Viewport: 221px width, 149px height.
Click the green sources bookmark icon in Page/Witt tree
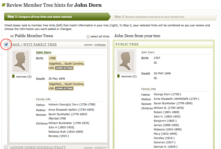[x=13, y=77]
